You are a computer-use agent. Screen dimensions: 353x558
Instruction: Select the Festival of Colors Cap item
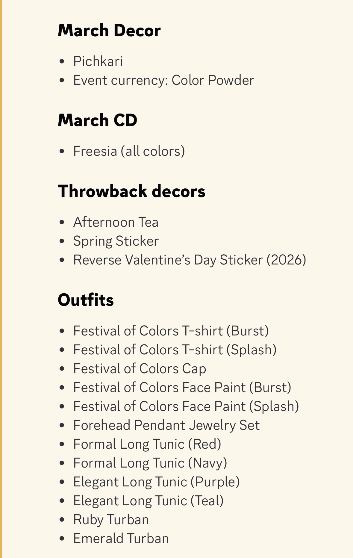[x=140, y=369]
